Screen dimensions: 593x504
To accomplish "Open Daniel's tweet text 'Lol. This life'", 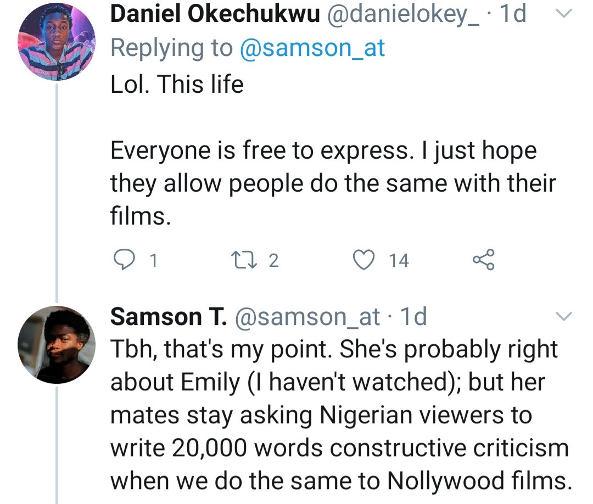I will (x=177, y=85).
